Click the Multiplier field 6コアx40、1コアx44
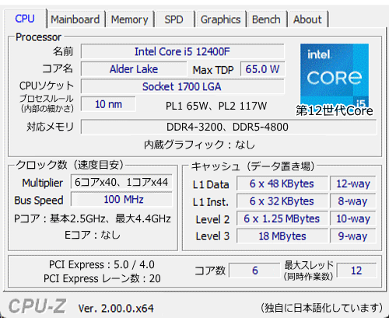 point(121,182)
